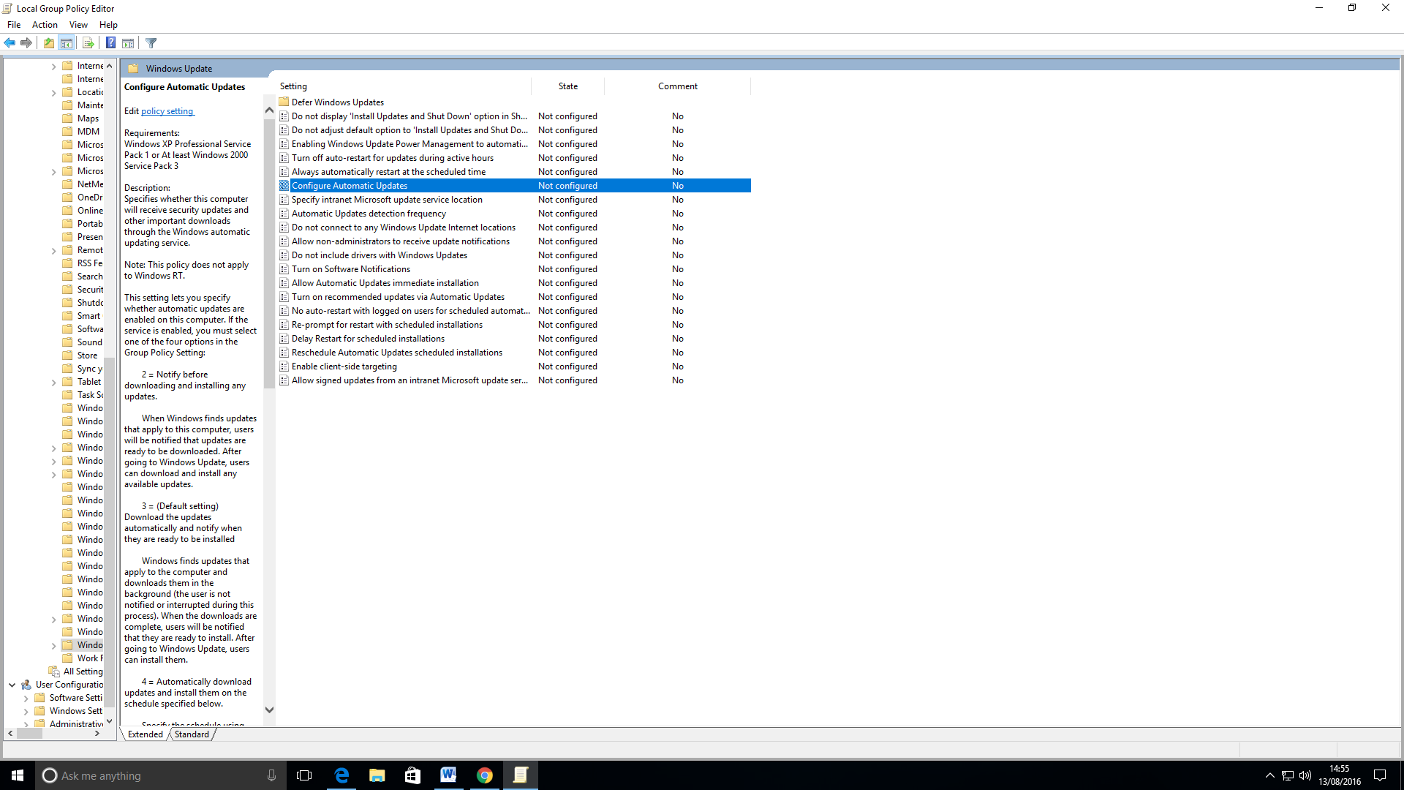The width and height of the screenshot is (1404, 790).
Task: Switch to the Standard tab
Action: point(192,734)
